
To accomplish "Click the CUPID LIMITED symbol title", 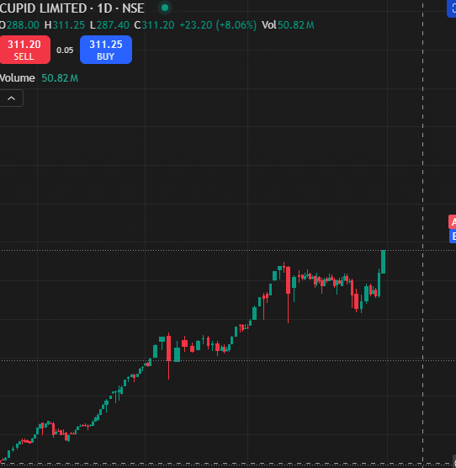I will [x=72, y=8].
